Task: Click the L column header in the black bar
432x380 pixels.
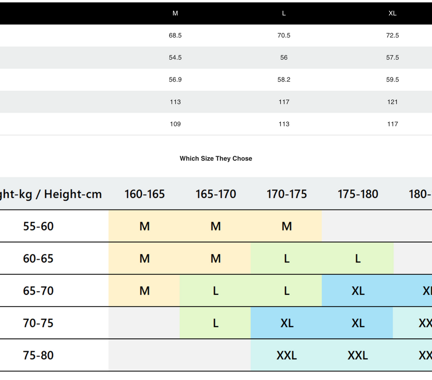Action: click(x=284, y=13)
